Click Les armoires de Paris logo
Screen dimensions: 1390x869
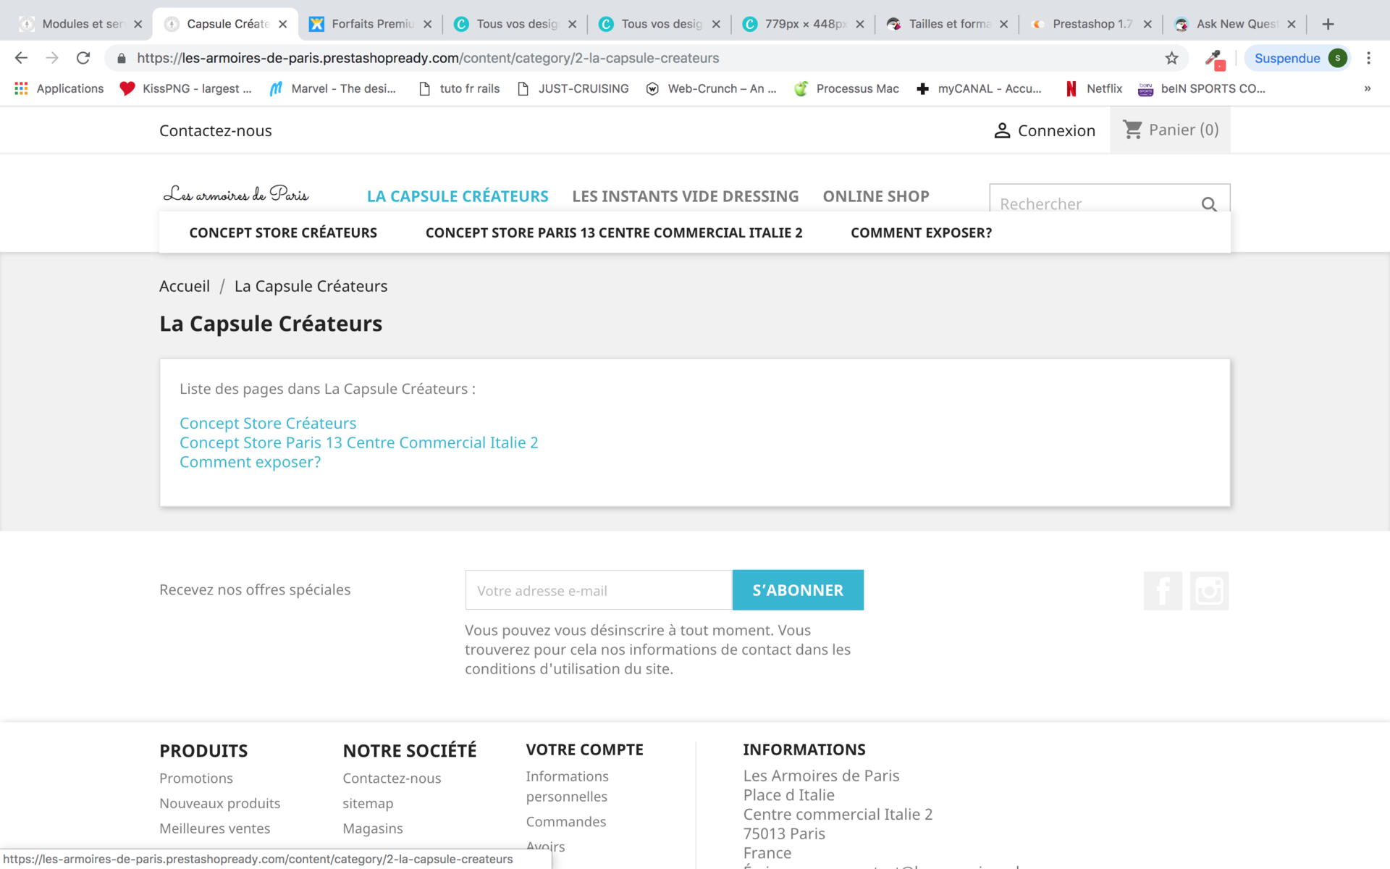pos(236,193)
